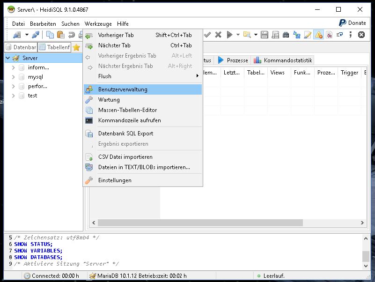Choose Dateien in TEXT/BLOBs importieren
The width and height of the screenshot is (375, 282).
point(143,167)
